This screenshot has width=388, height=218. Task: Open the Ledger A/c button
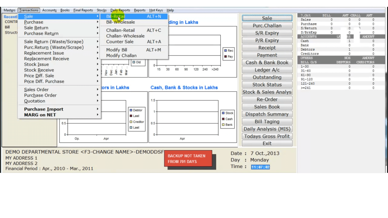click(x=267, y=70)
